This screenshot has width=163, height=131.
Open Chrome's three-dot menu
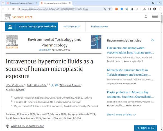point(160,9)
